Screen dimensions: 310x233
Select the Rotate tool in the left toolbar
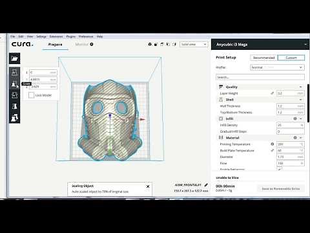[x=14, y=95]
